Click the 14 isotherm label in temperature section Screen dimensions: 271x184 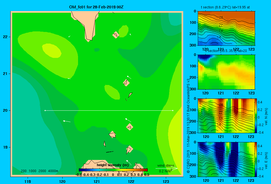pyautogui.click(x=219, y=37)
